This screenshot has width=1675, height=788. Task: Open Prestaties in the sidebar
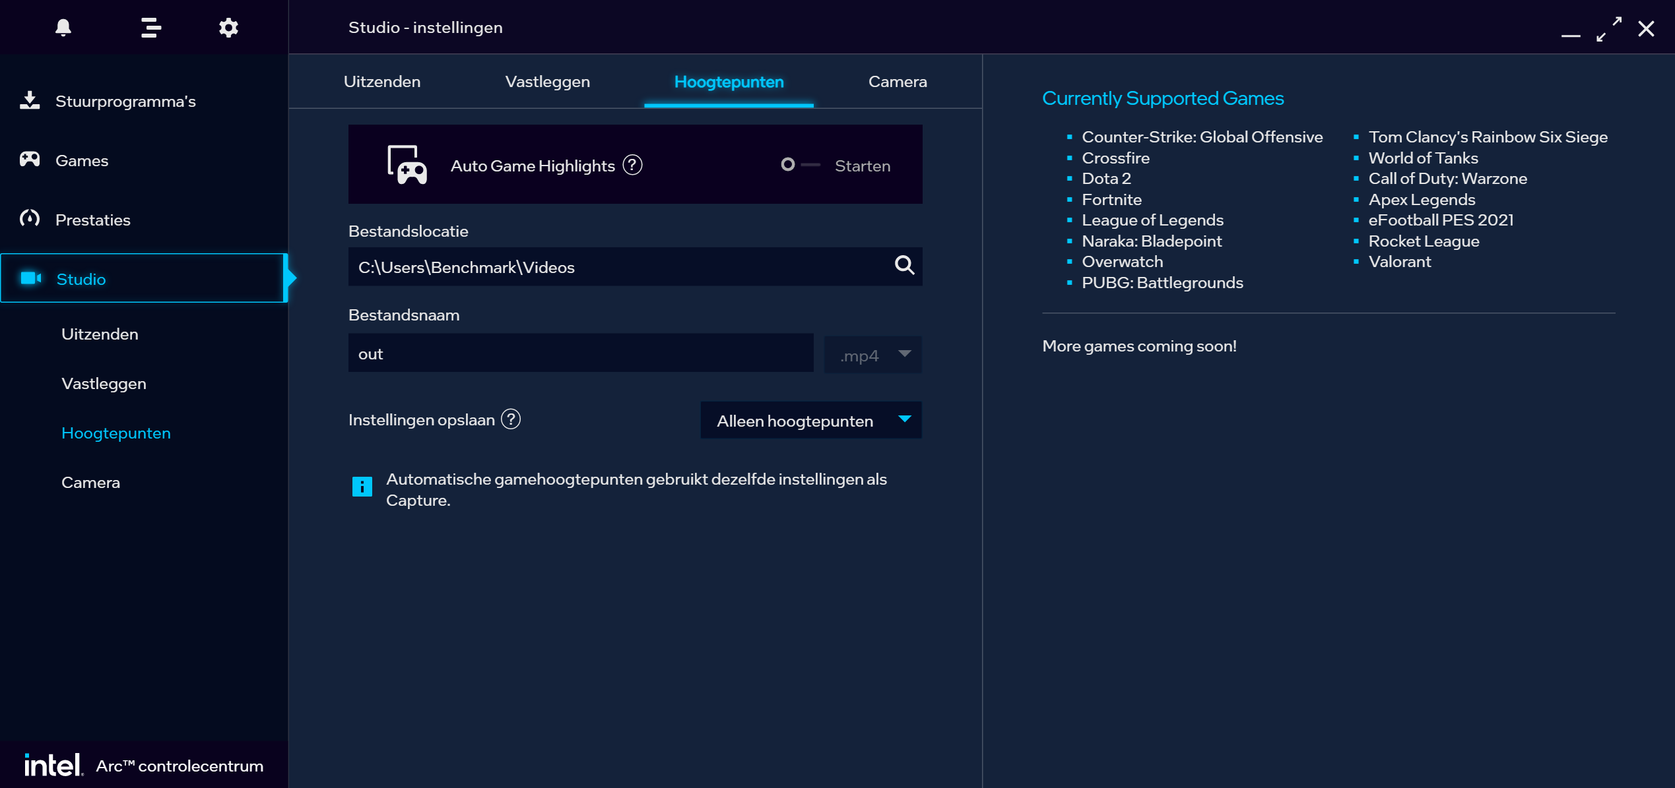click(x=144, y=220)
